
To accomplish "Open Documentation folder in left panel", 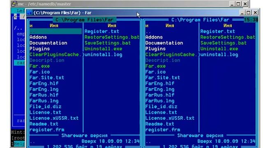I will coord(48,43).
